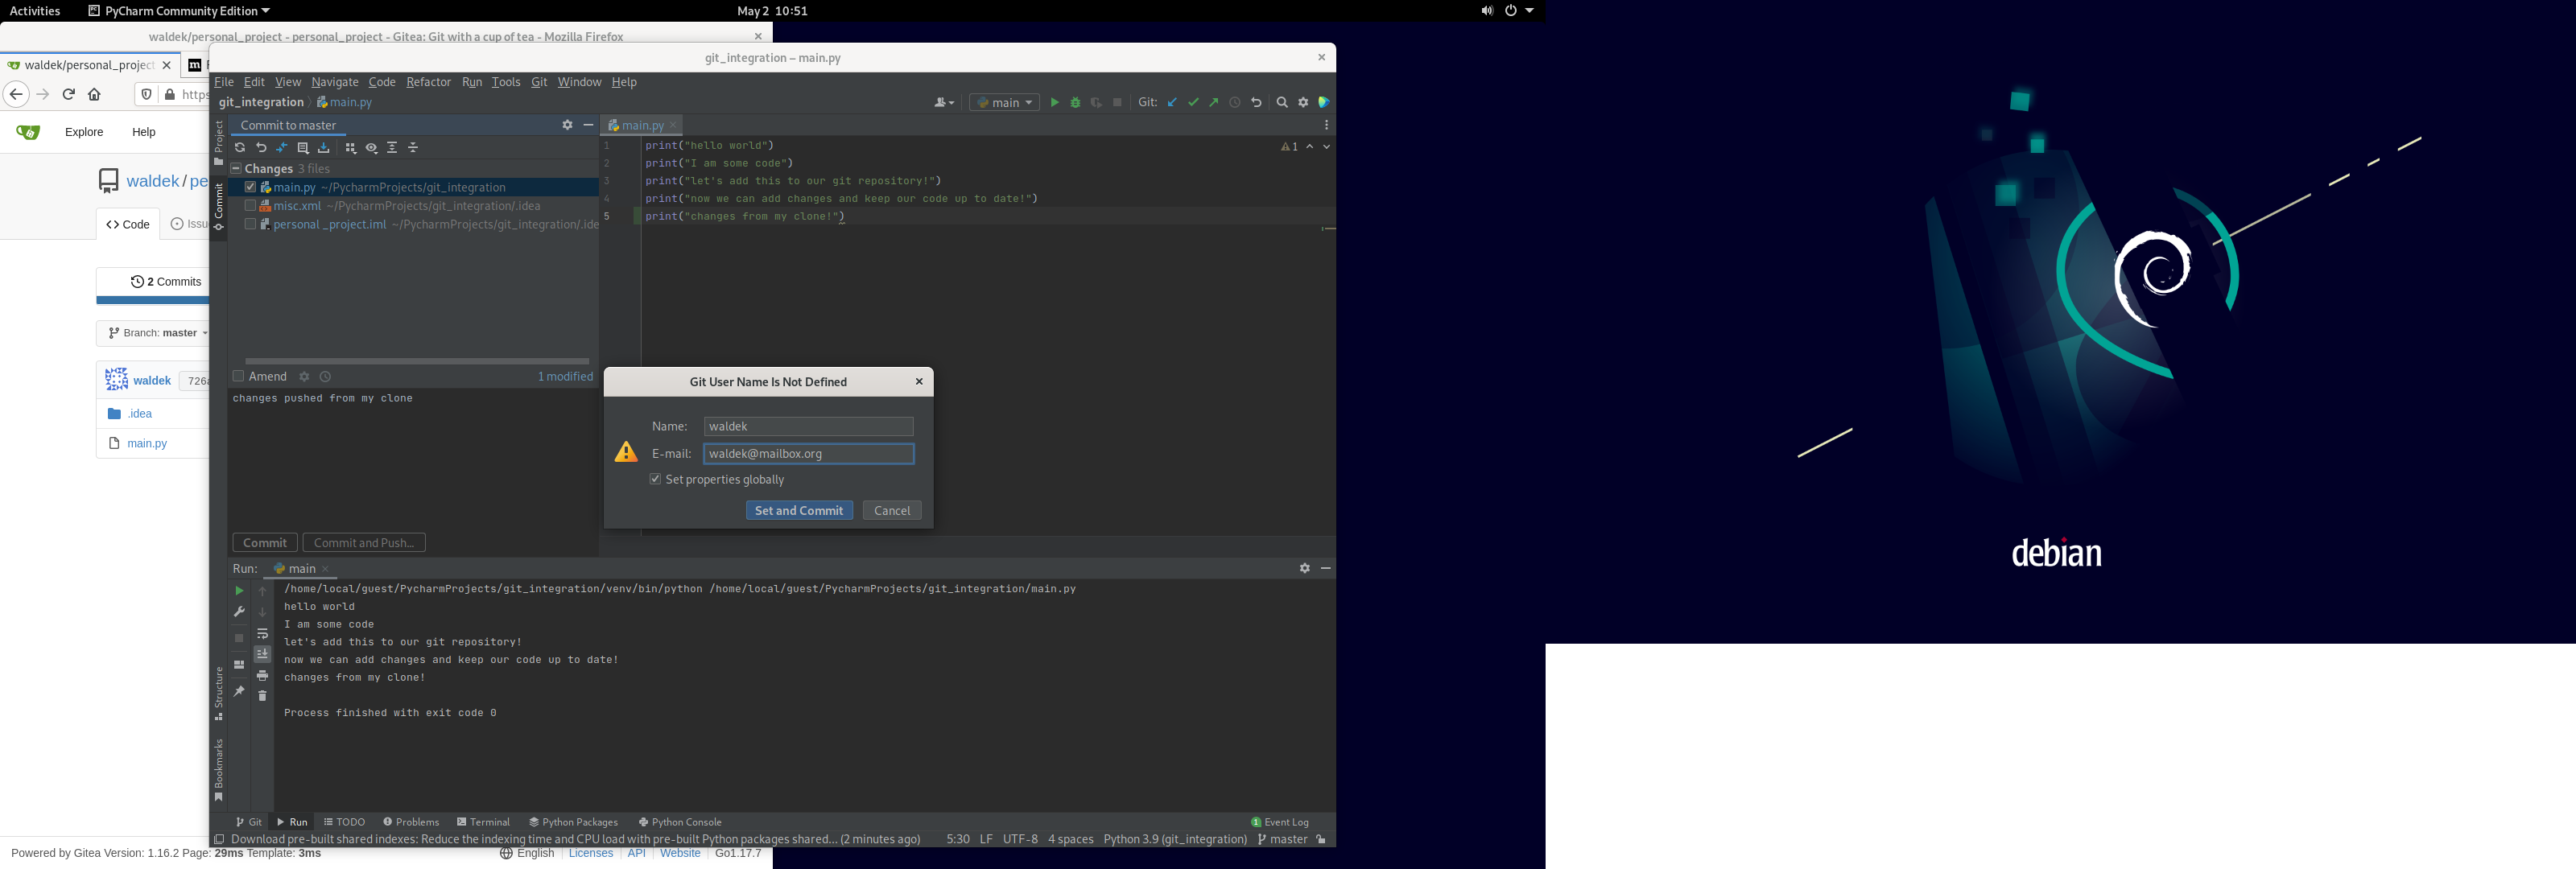Click the Git Commit green checkmark icon

tap(1193, 103)
